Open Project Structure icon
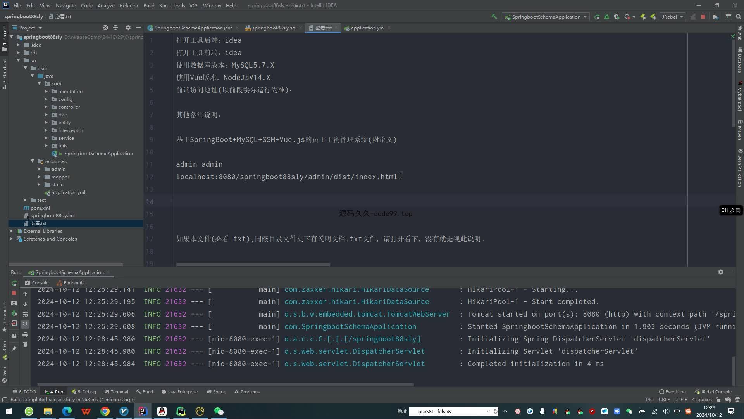Screen dimensions: 744x419 click(716, 17)
